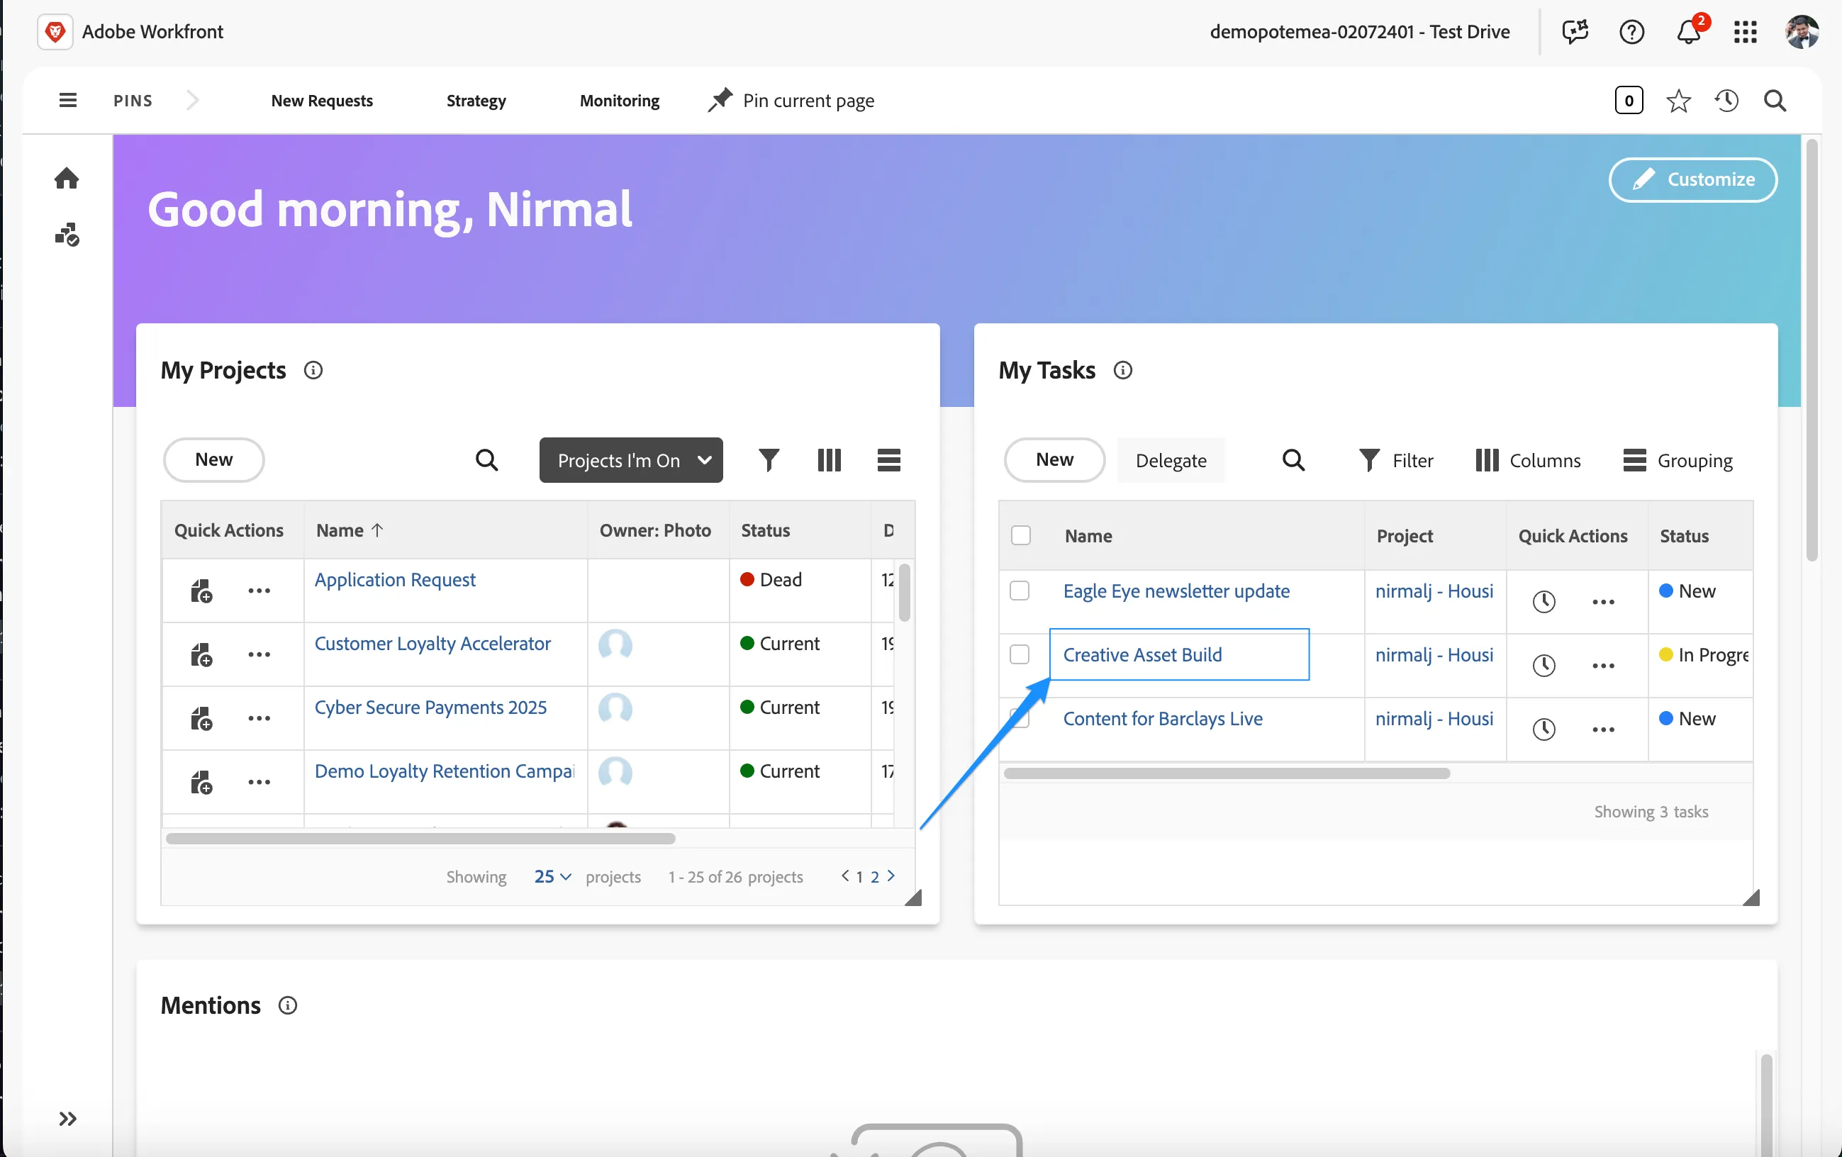Go to the Home sidebar icon

coord(67,178)
